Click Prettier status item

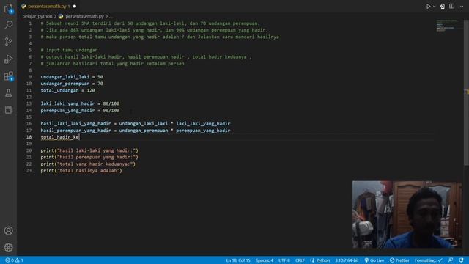pyautogui.click(x=399, y=260)
